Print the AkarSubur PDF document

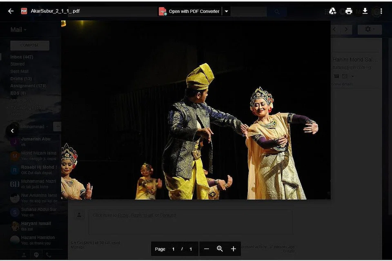point(349,11)
